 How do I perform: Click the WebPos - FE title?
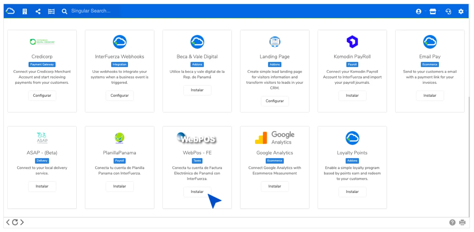point(197,153)
